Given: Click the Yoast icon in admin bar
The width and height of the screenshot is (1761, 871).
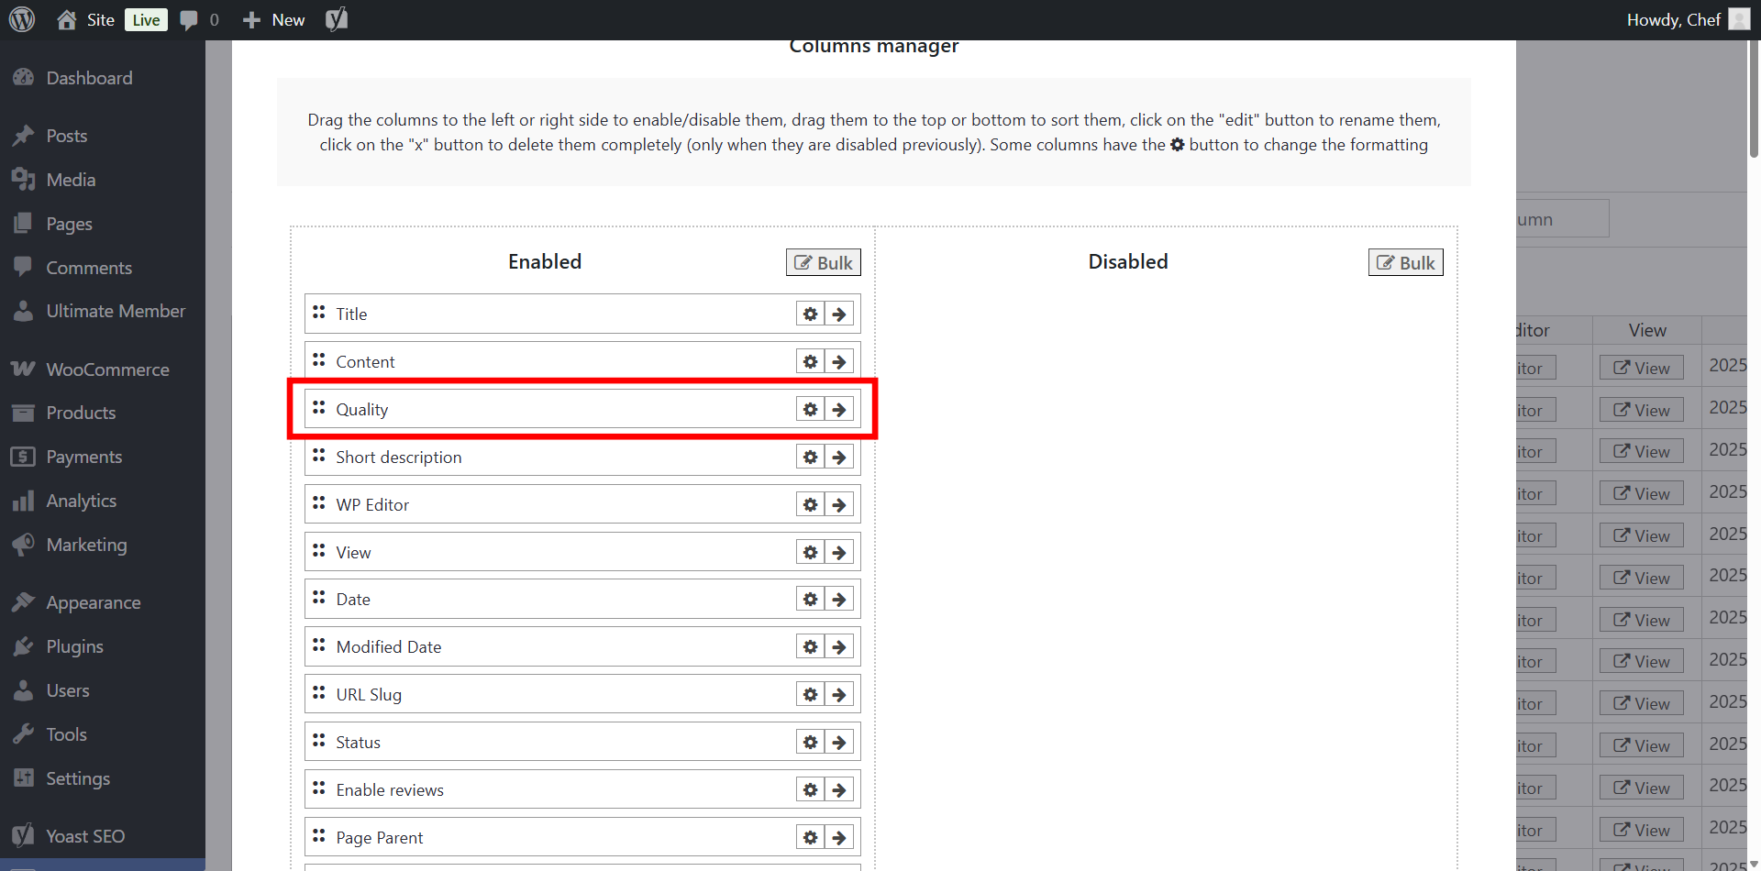Looking at the screenshot, I should click(337, 19).
